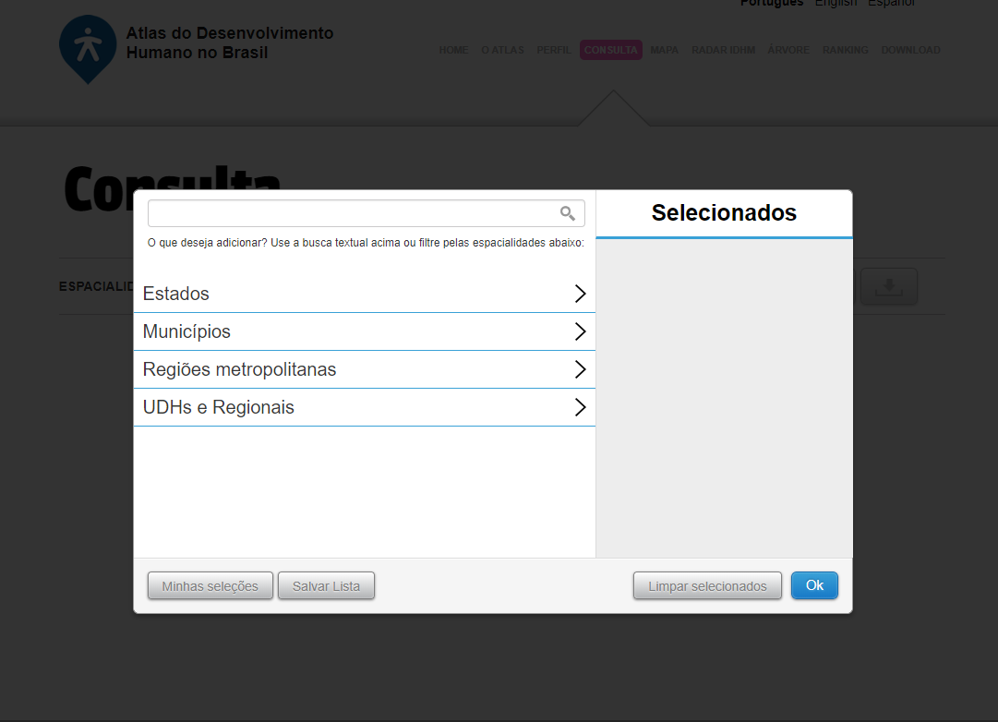Go to the RANKING page

pos(845,50)
